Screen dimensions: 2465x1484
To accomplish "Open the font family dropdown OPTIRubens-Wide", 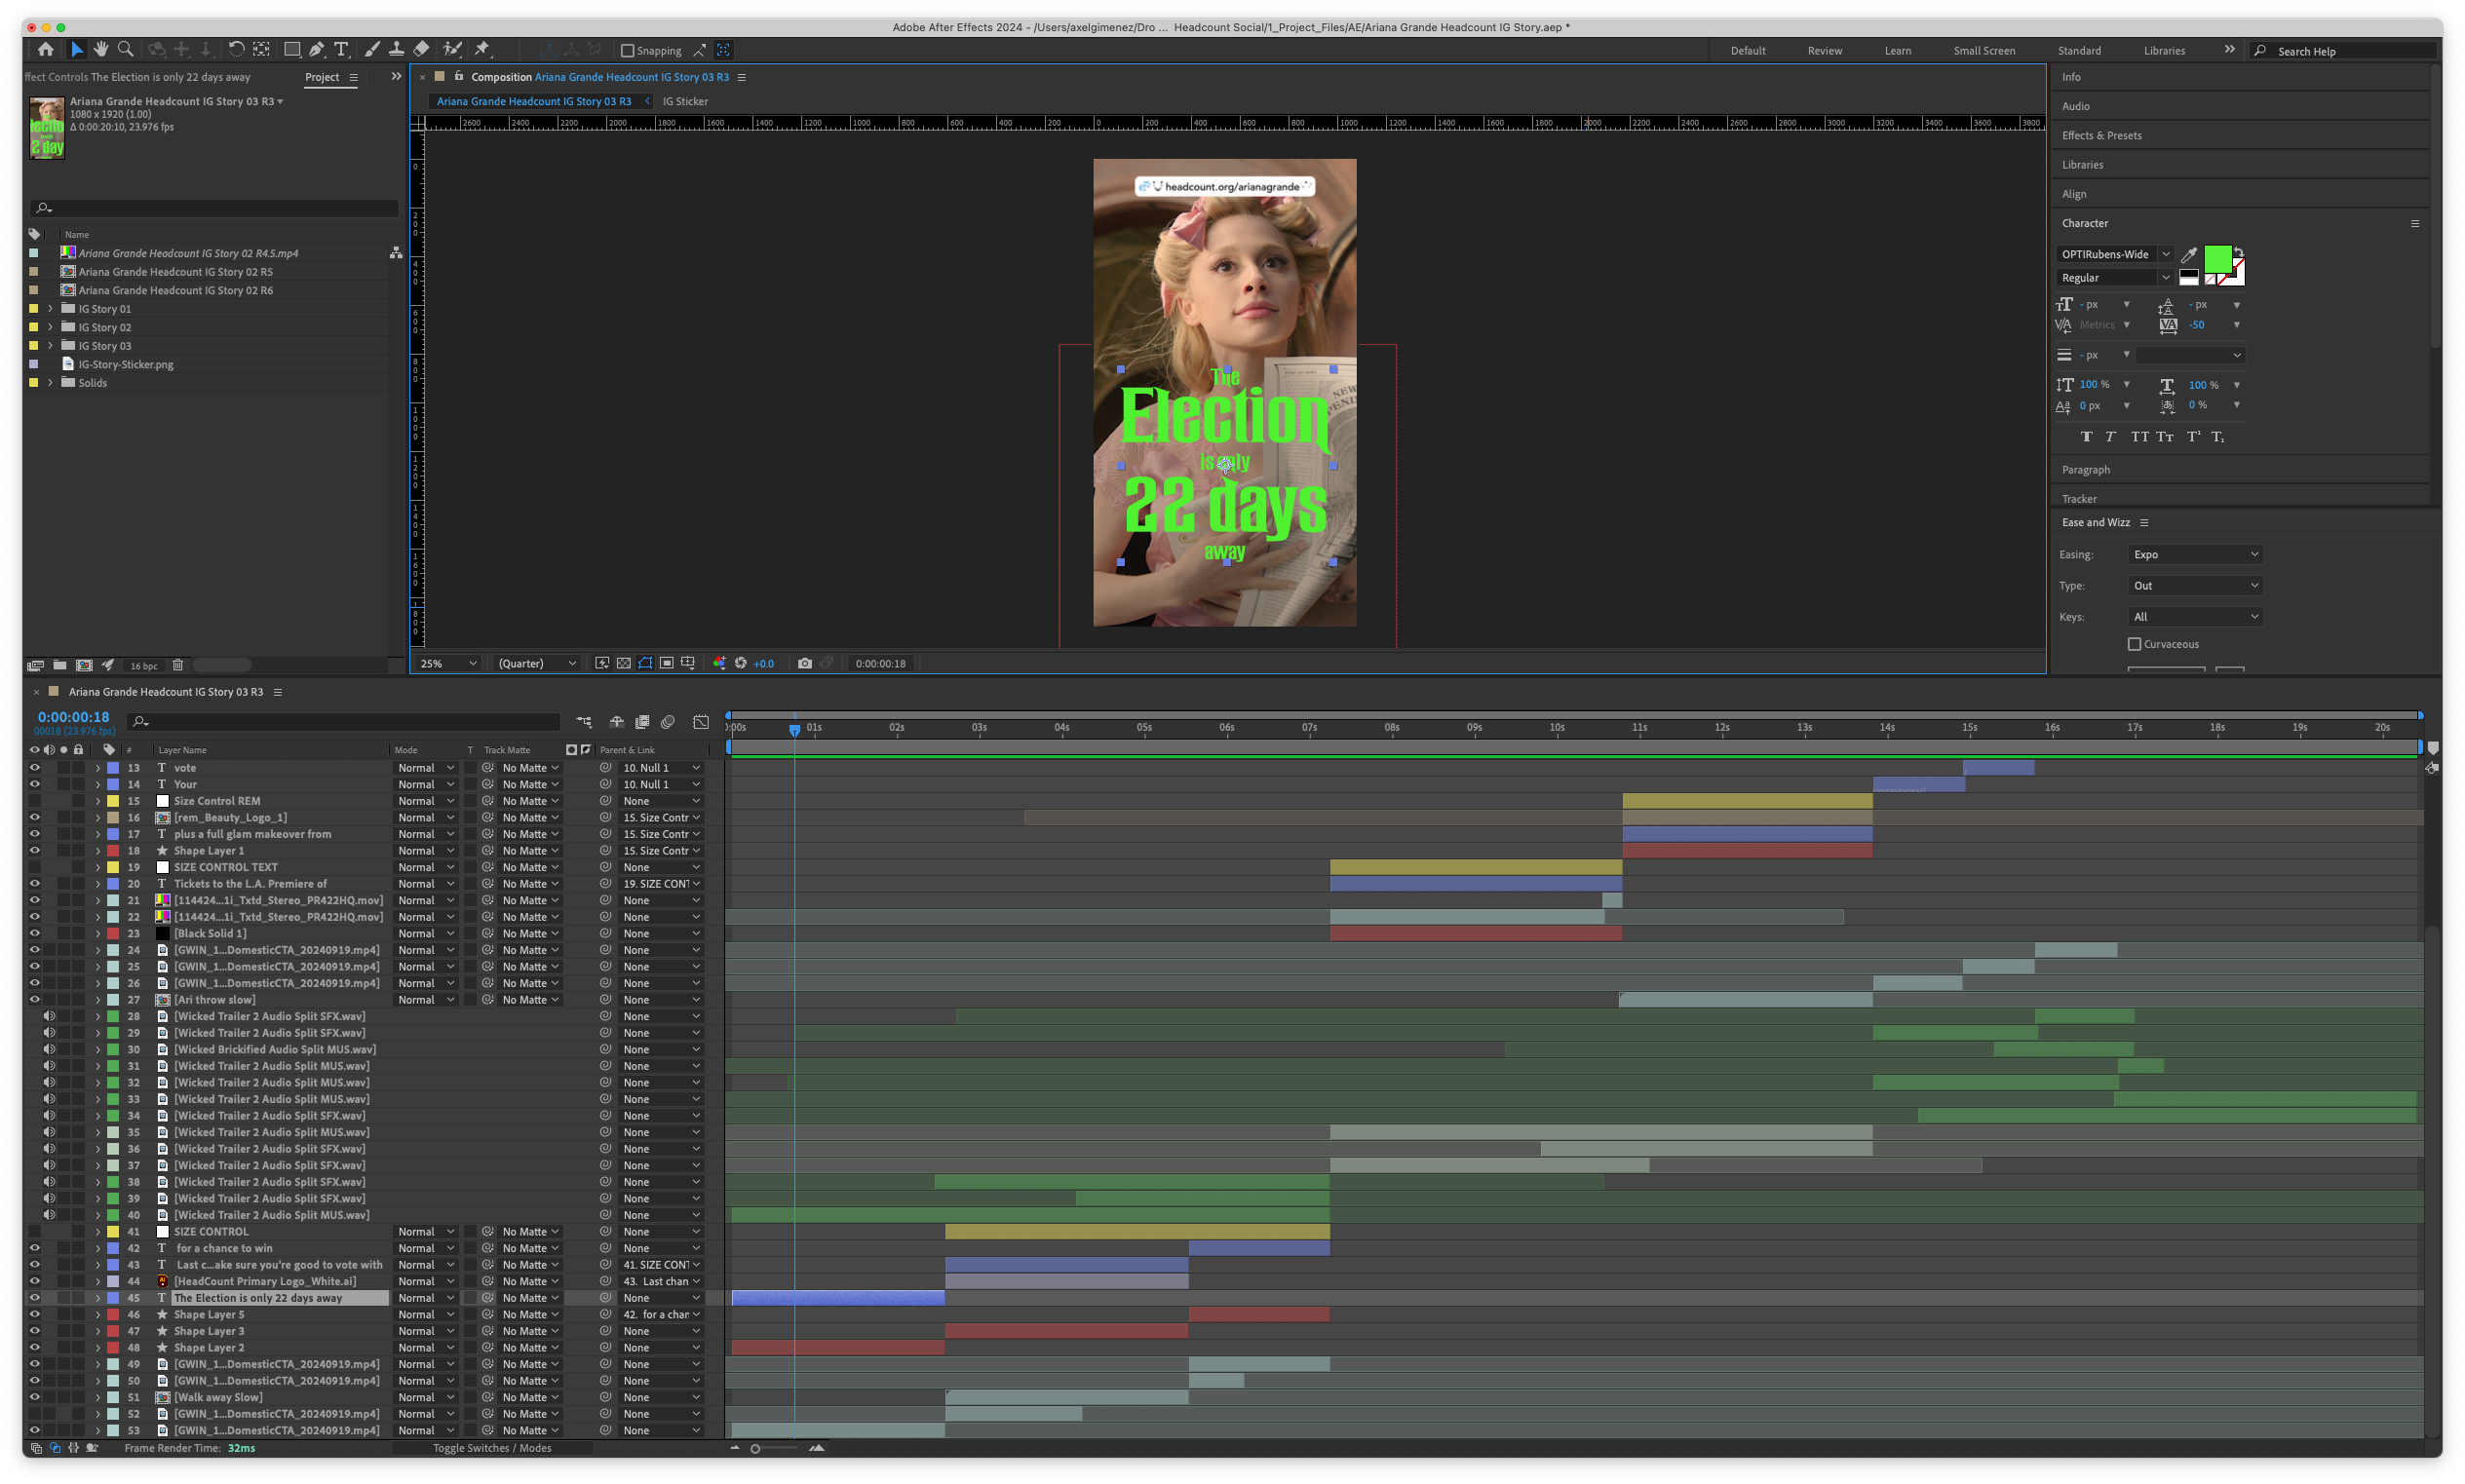I will tap(2114, 254).
